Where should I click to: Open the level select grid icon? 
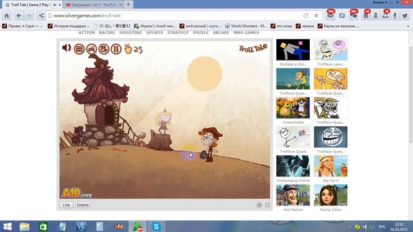[x=79, y=49]
